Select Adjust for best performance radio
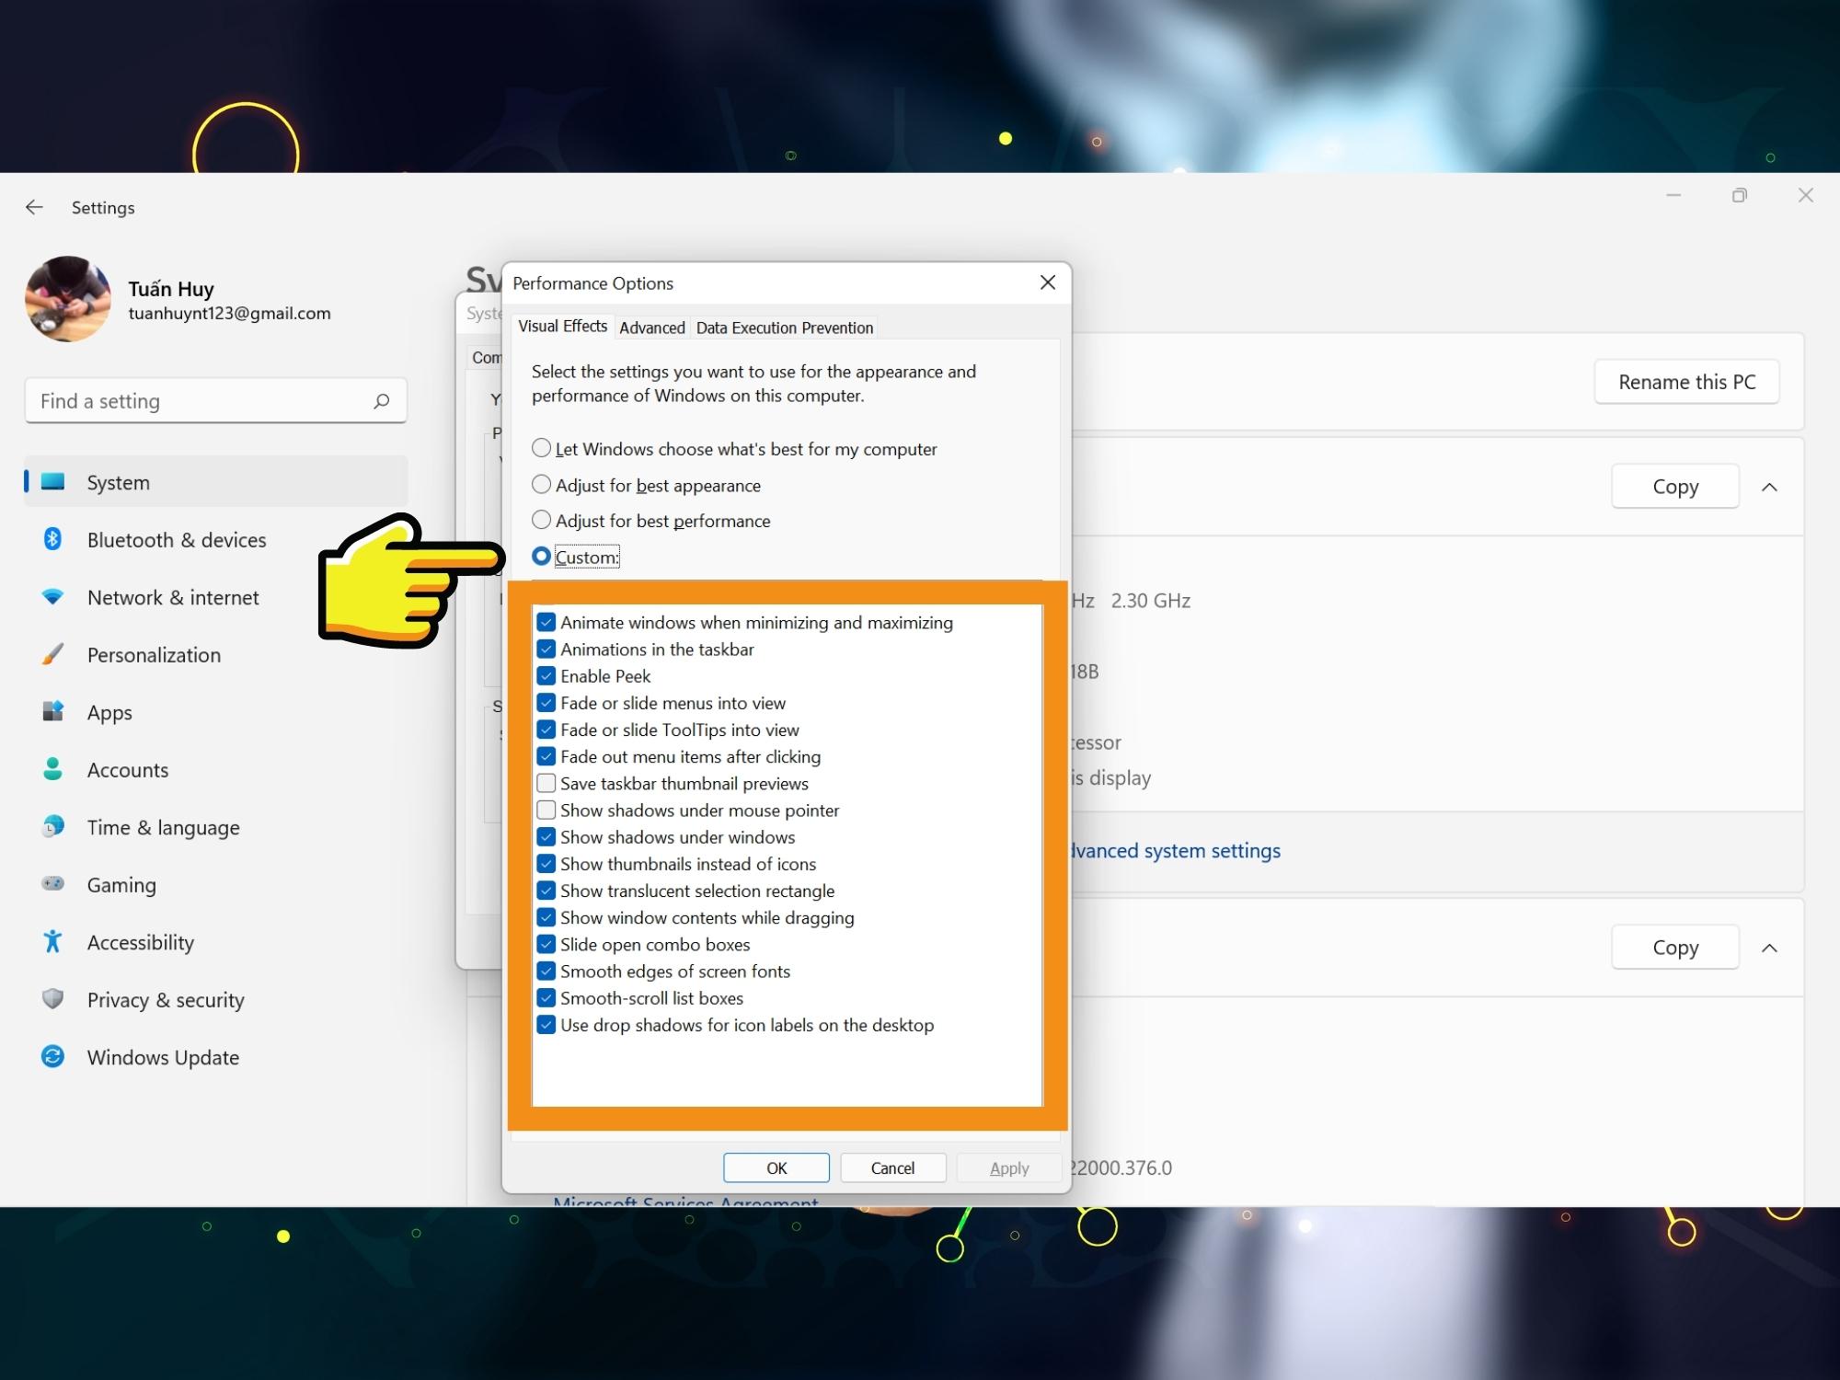 [542, 520]
